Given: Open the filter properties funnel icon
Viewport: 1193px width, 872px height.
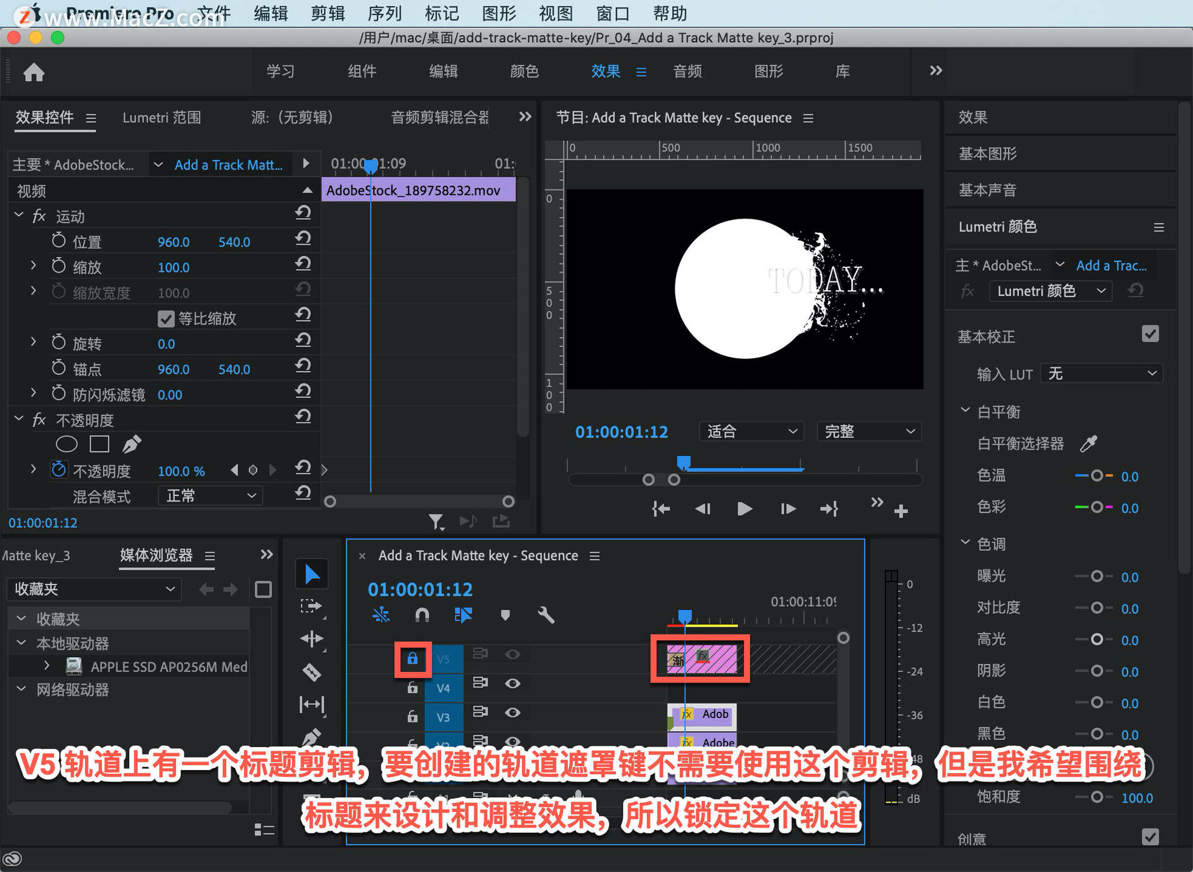Looking at the screenshot, I should pyautogui.click(x=436, y=522).
